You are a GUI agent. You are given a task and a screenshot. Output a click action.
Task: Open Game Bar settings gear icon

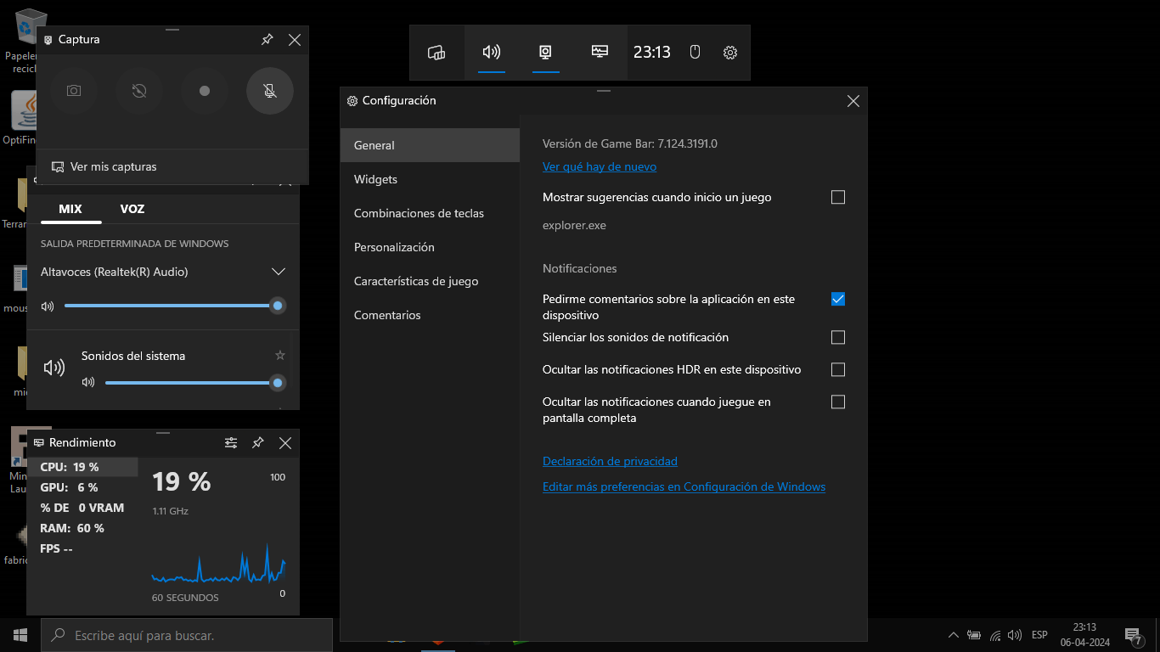coord(729,52)
